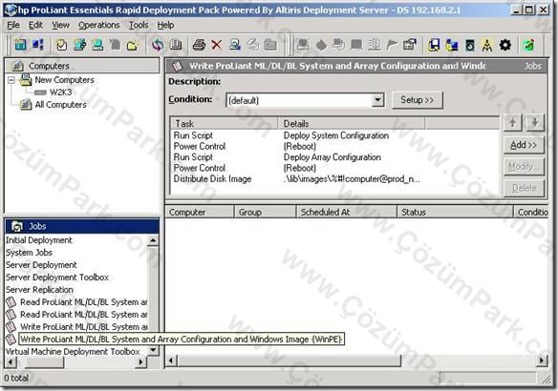
Task: Click the Jobs list scroll-down arrow
Action: 153,351
